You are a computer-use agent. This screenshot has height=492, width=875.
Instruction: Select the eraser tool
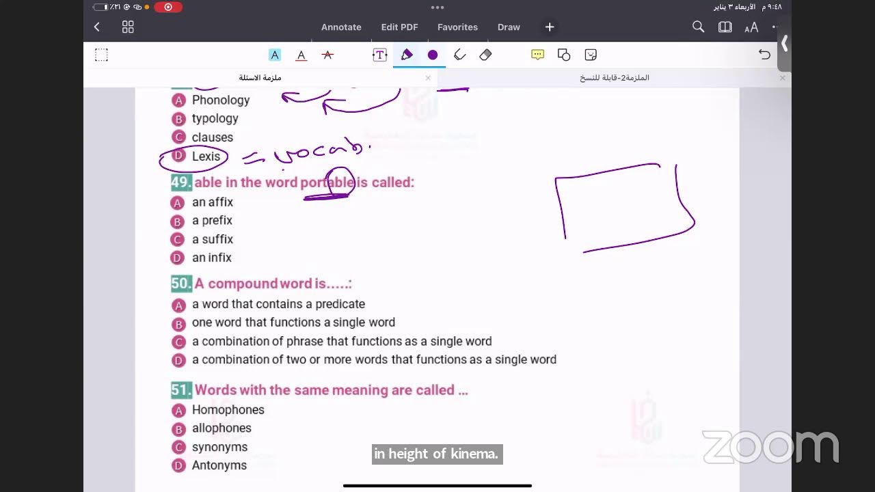485,55
